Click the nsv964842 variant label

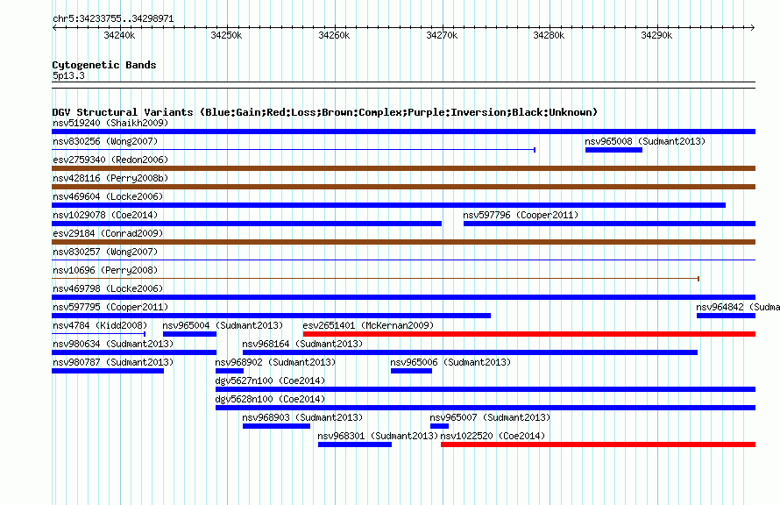coord(738,307)
